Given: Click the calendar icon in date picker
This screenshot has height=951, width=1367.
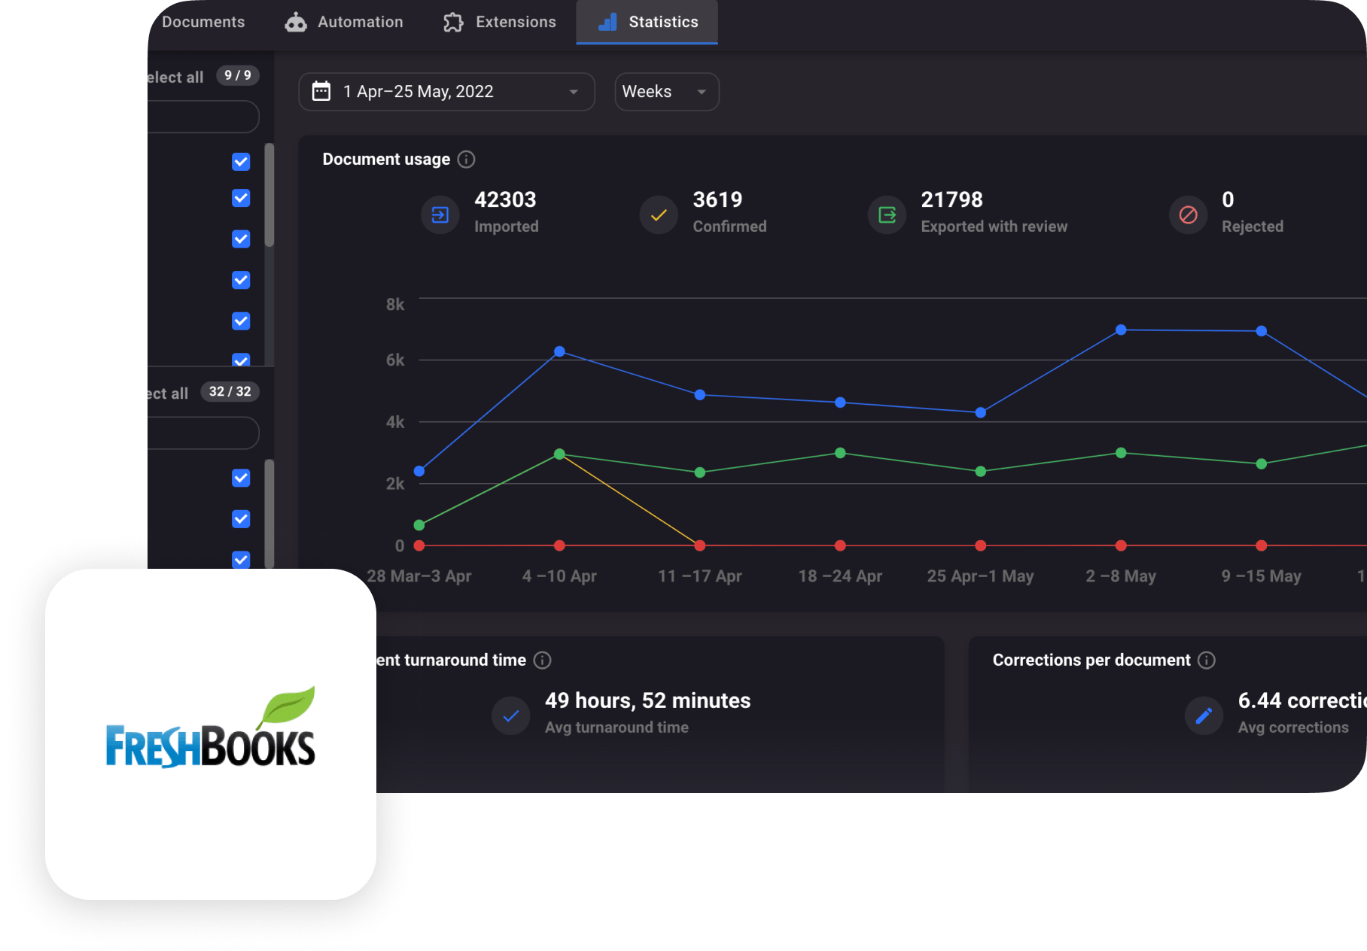Looking at the screenshot, I should [x=321, y=91].
